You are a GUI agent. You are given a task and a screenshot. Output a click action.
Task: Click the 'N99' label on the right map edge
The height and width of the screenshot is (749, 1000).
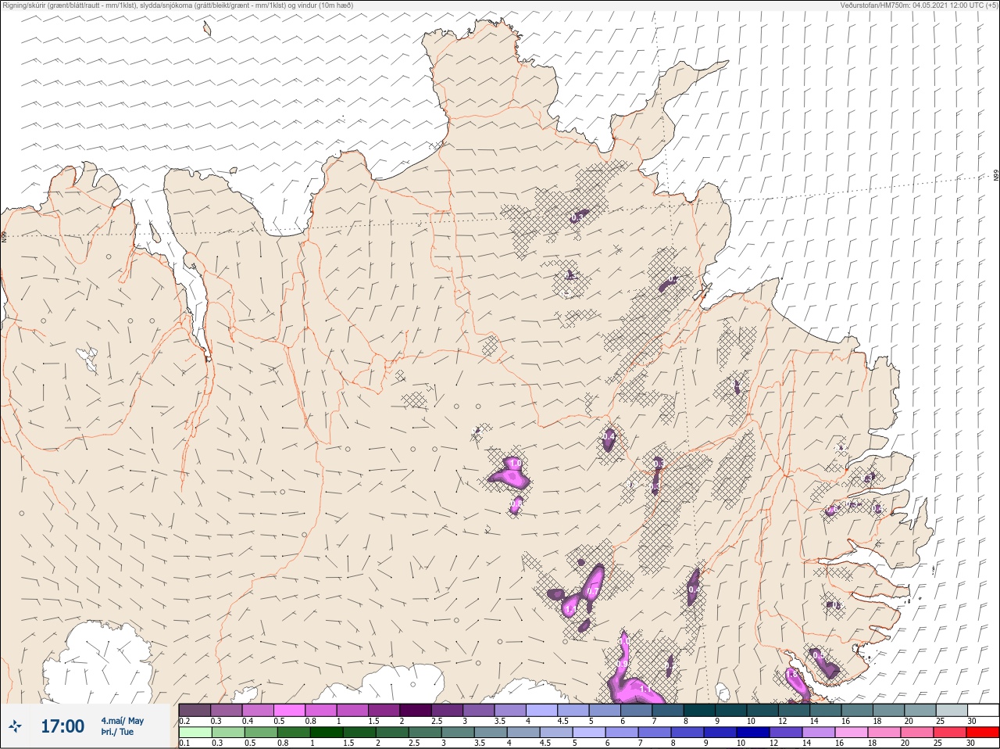point(996,176)
